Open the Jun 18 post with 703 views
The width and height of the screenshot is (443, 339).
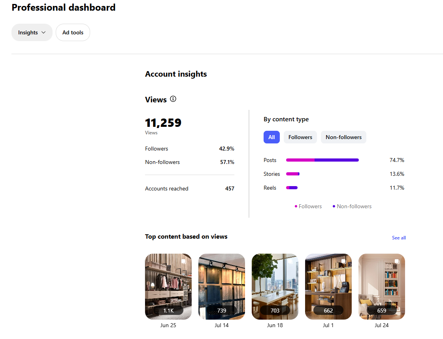(275, 286)
